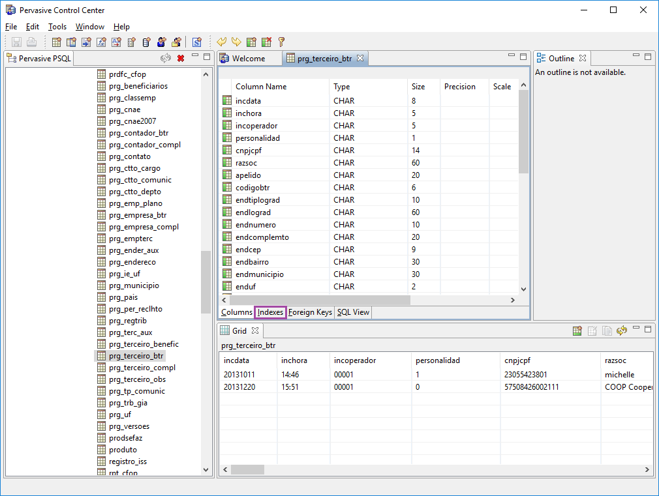The image size is (659, 496).
Task: Maximize the Pervasive PSQL explorer panel
Action: tap(207, 57)
